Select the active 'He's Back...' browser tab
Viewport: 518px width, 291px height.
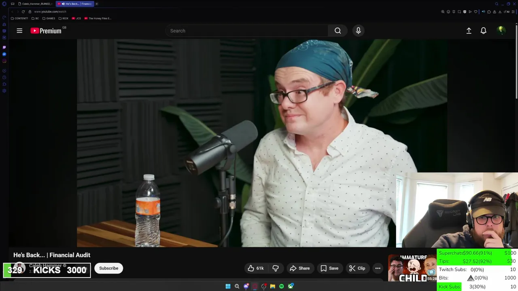75,4
